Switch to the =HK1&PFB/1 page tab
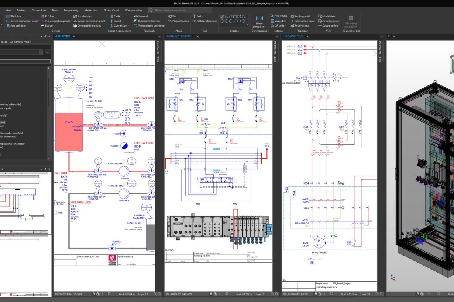The height and width of the screenshot is (302, 454). [x=62, y=36]
